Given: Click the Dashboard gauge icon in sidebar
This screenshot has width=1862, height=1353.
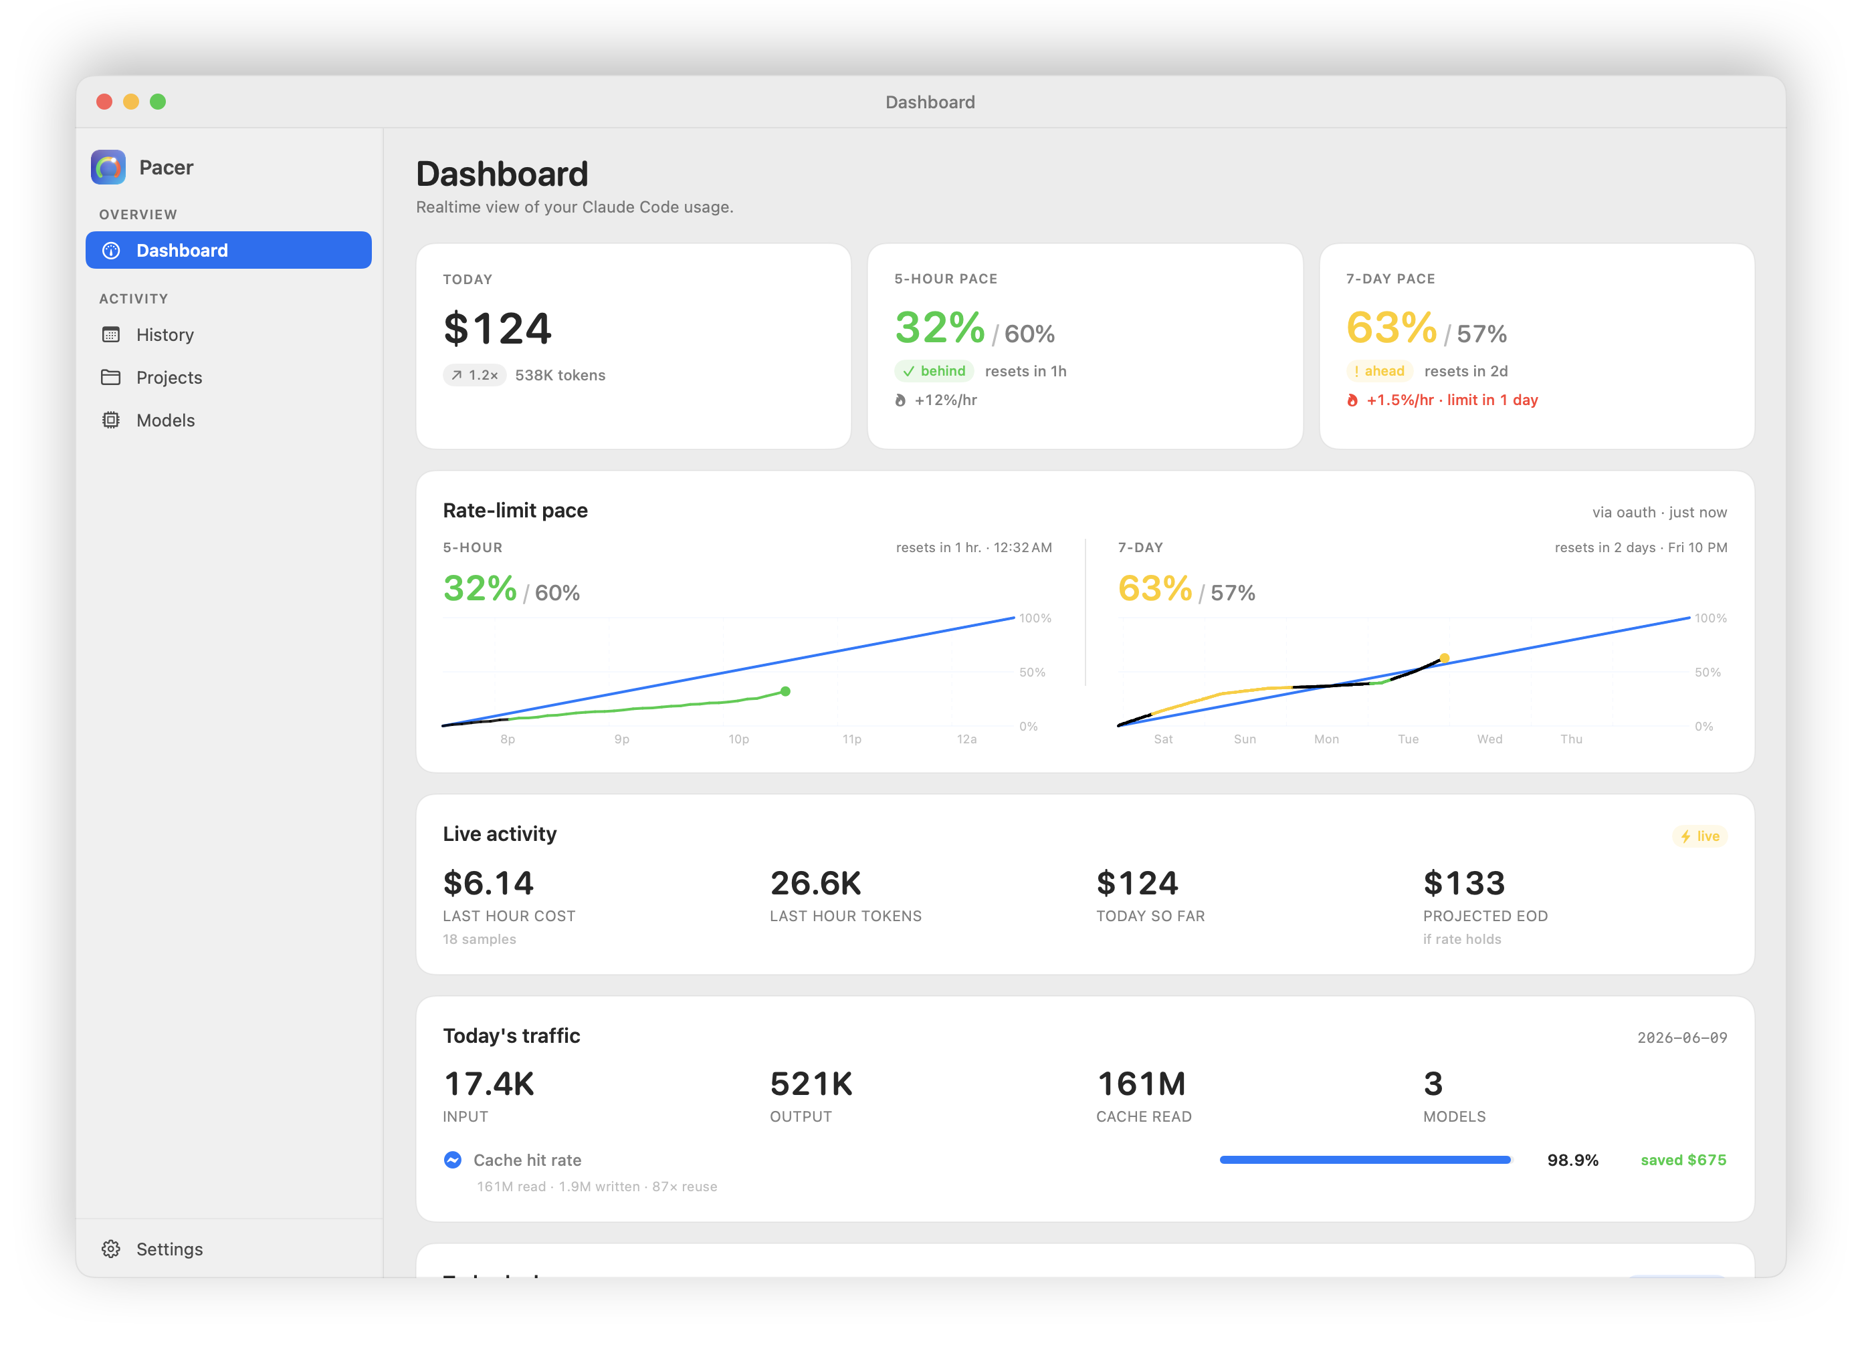Looking at the screenshot, I should click(x=111, y=250).
